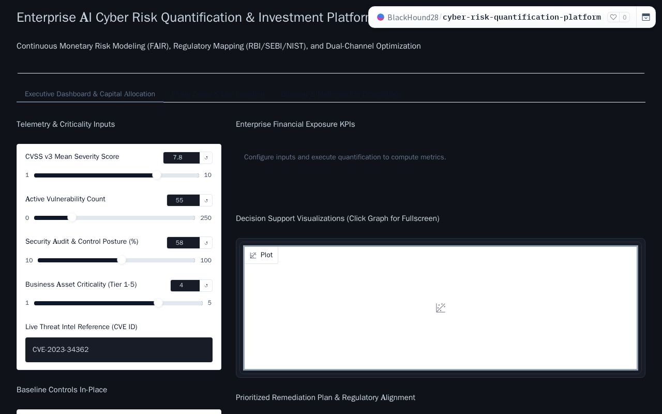Image resolution: width=662 pixels, height=414 pixels.
Task: Click the "Enterprise Financial Exposure KPIs" heading
Action: click(x=295, y=124)
